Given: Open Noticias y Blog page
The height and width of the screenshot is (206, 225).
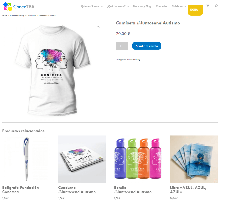Looking at the screenshot, I should 142,7.
